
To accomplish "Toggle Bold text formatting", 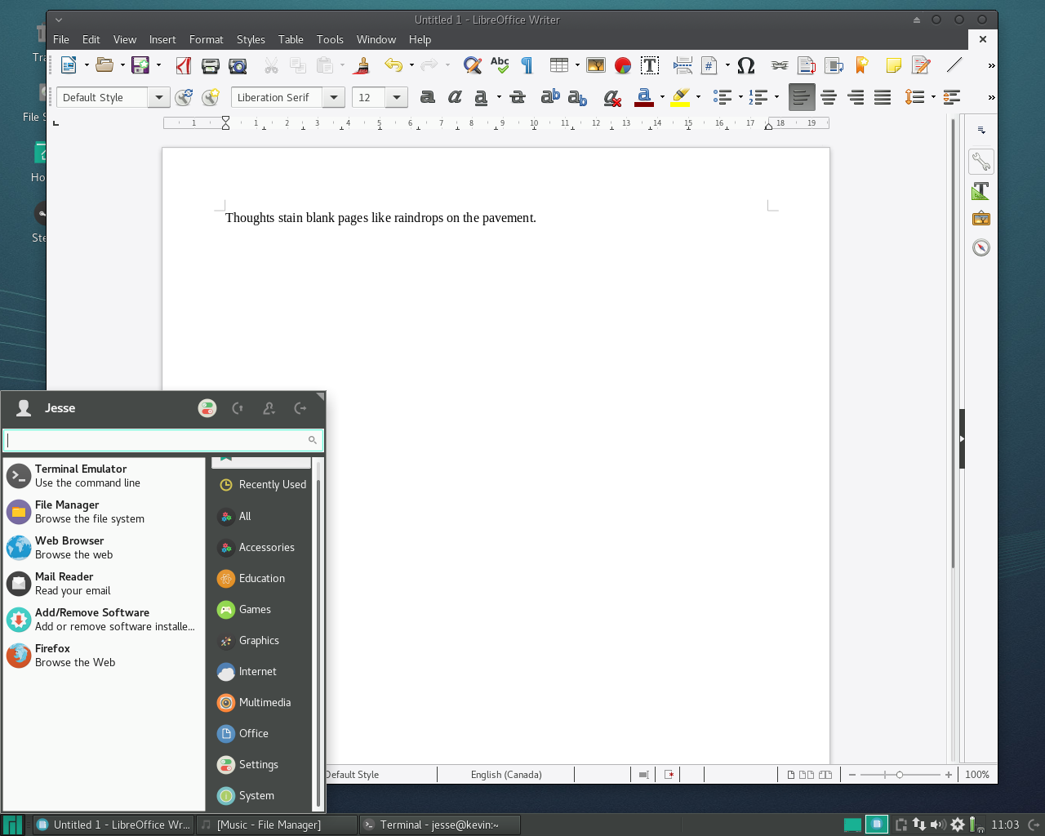I will (427, 97).
